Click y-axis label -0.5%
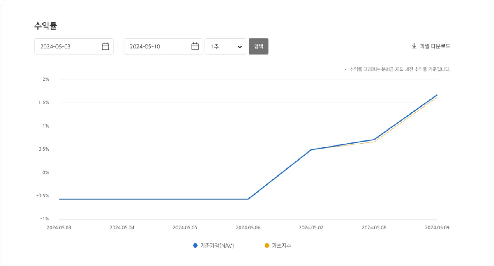This screenshot has width=494, height=266. click(x=43, y=195)
